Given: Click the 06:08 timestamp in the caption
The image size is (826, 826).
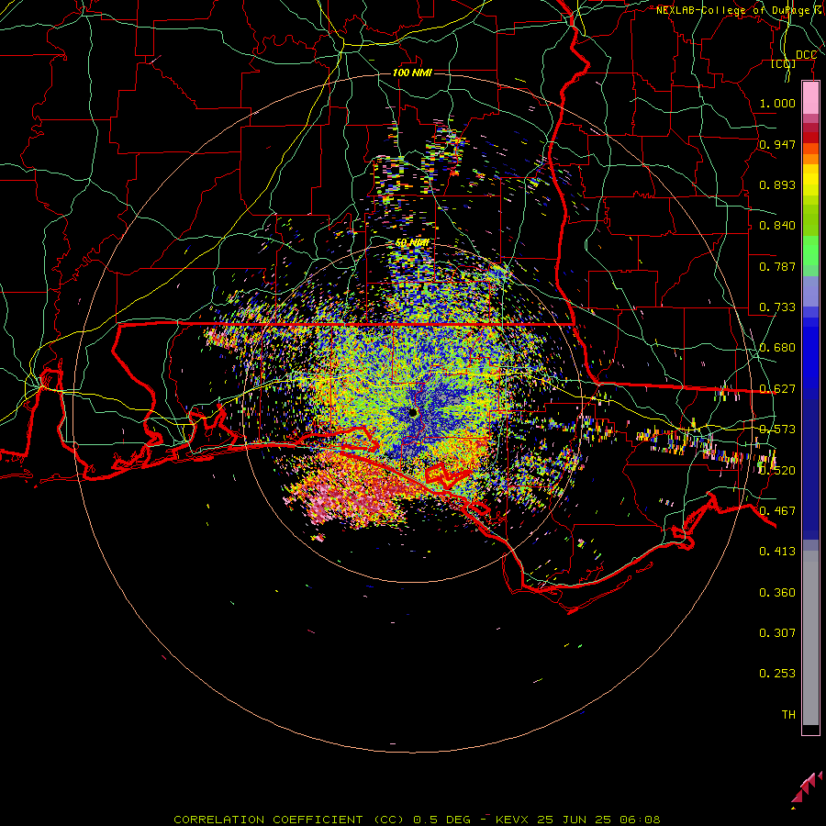Looking at the screenshot, I should pos(640,820).
